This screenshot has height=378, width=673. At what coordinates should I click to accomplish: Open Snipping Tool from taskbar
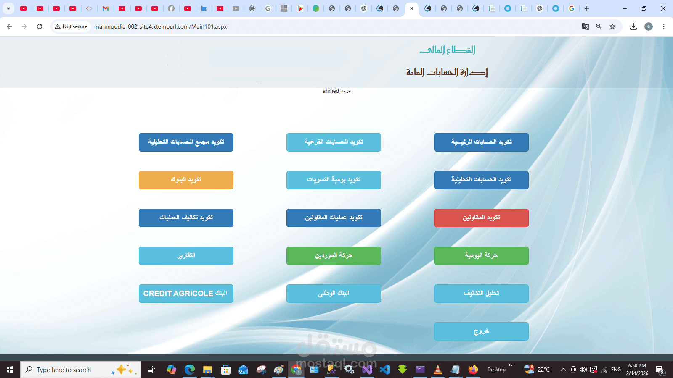tap(261, 370)
